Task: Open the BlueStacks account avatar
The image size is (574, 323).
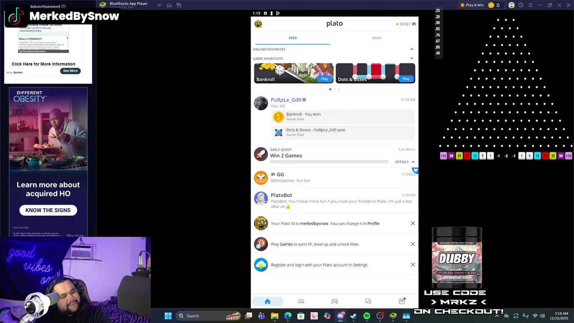Action: click(x=511, y=5)
